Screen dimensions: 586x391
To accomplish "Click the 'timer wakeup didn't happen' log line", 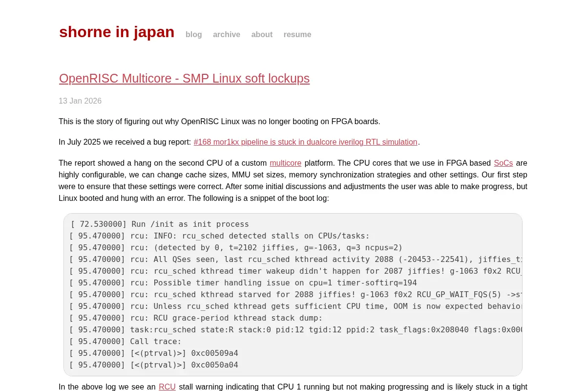I will [x=296, y=271].
